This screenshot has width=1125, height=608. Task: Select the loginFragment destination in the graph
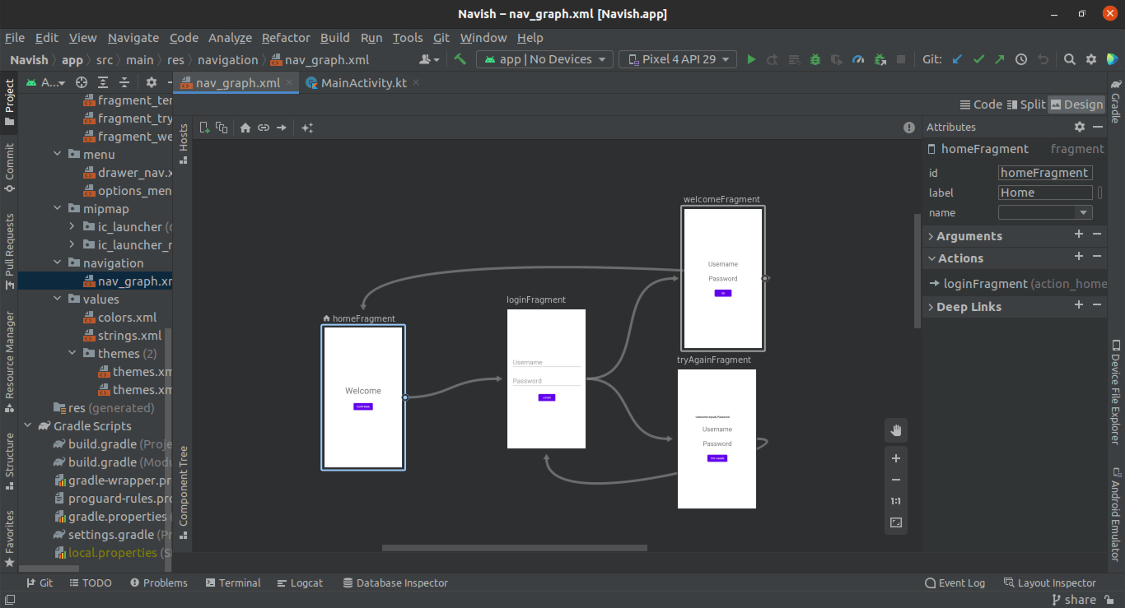[546, 378]
